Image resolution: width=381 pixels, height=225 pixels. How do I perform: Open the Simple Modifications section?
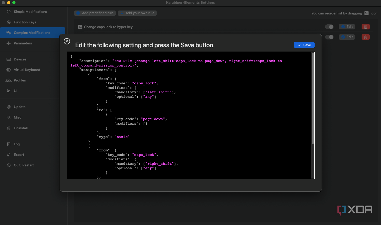click(33, 12)
